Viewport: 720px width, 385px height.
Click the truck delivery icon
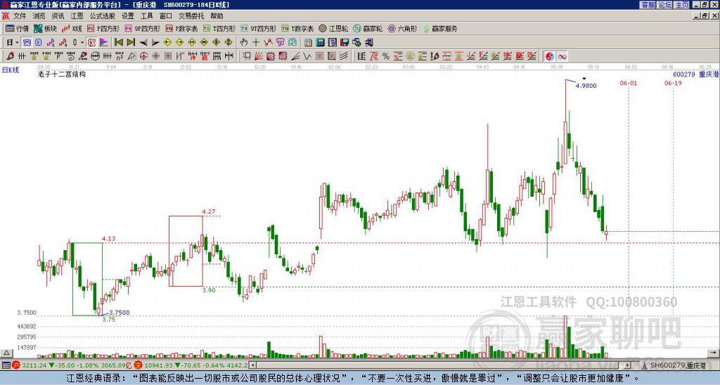click(x=368, y=42)
